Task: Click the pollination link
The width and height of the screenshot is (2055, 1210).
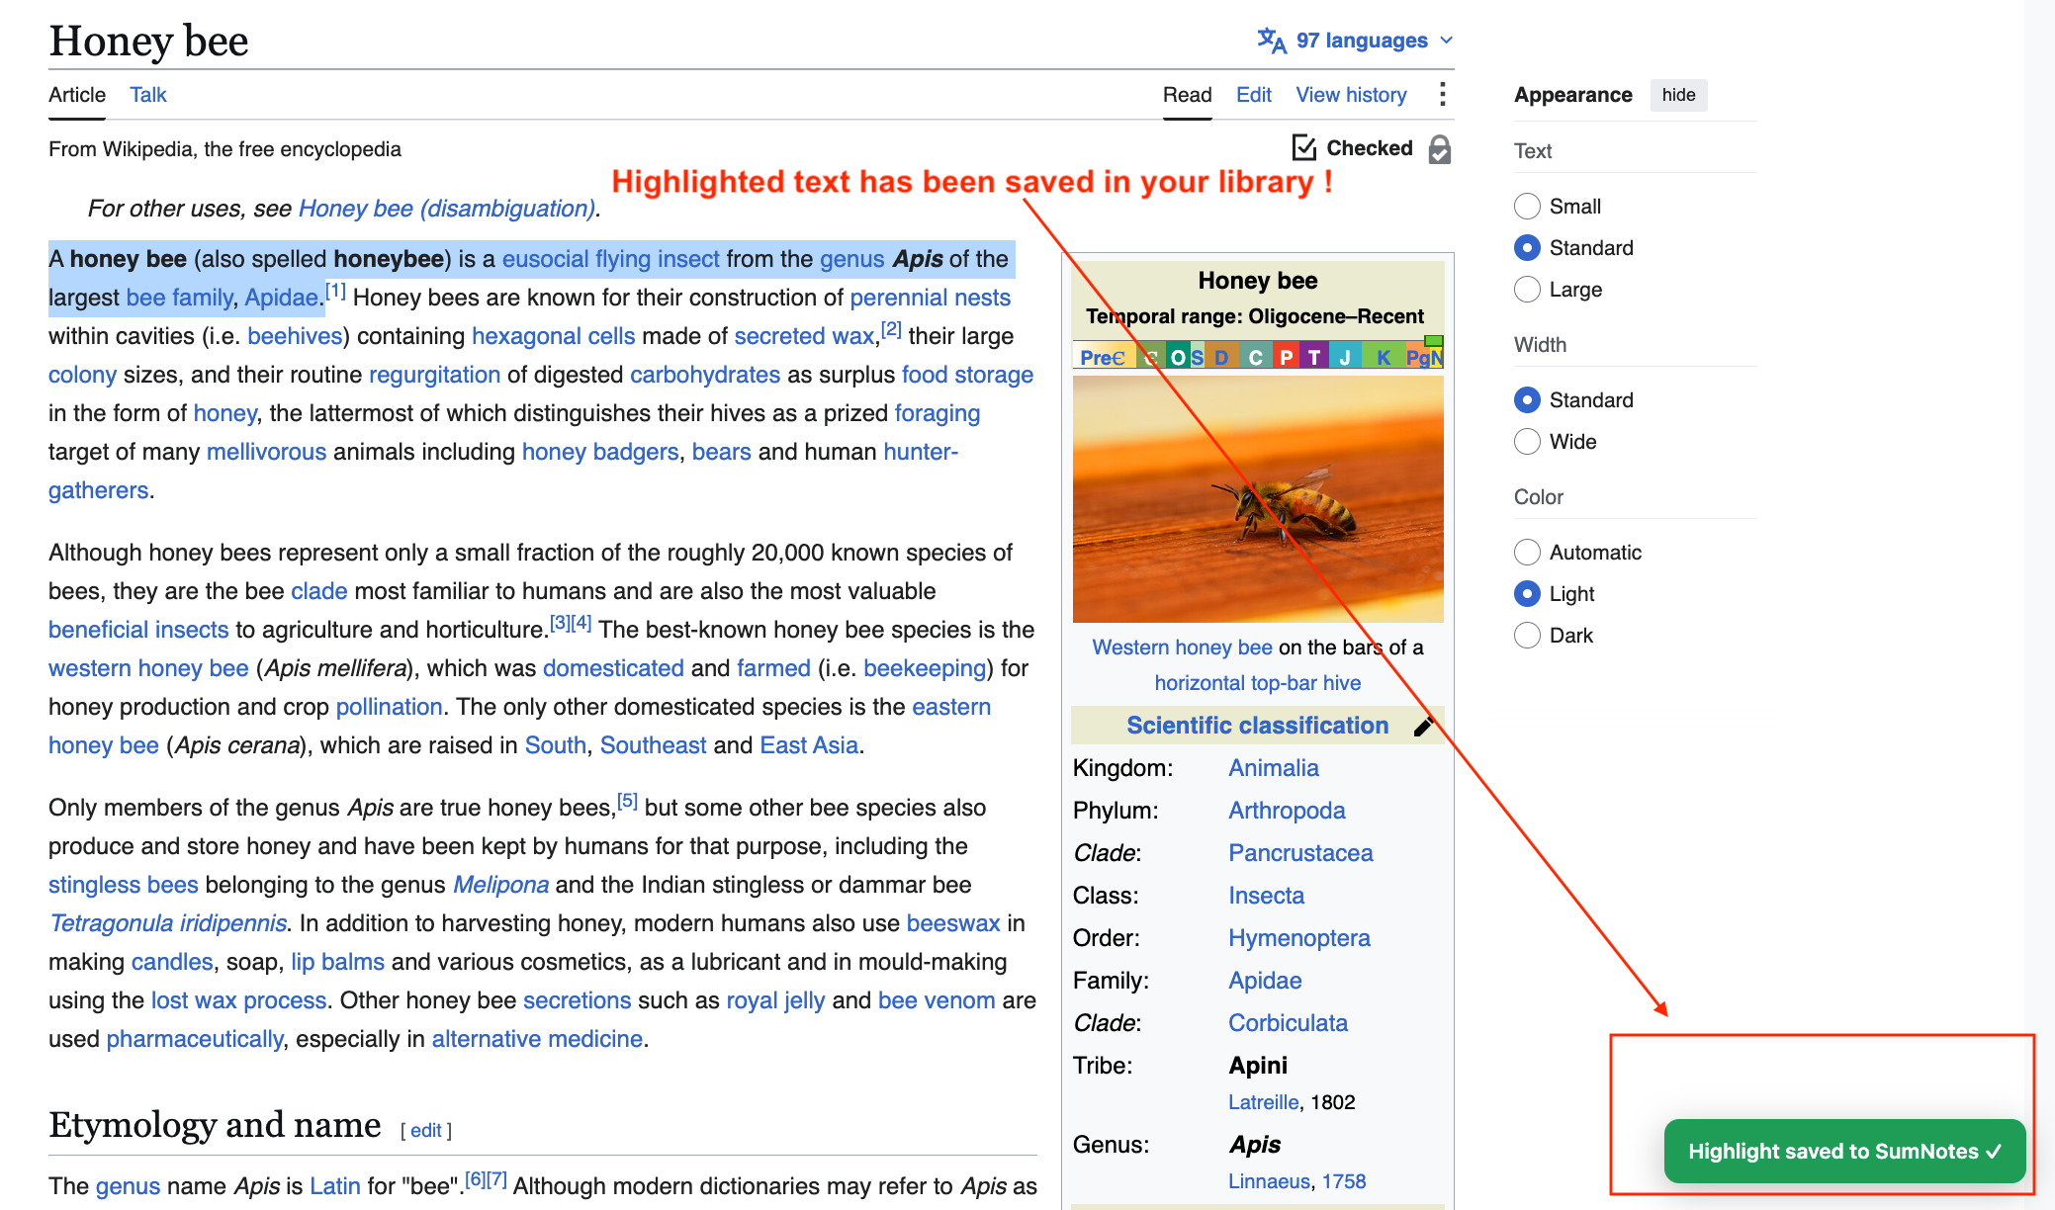Action: click(x=389, y=707)
